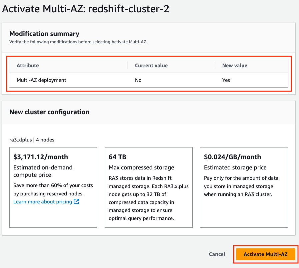Image resolution: width=299 pixels, height=268 pixels.
Task: Click the 64 TB storage value
Action: pos(117,157)
